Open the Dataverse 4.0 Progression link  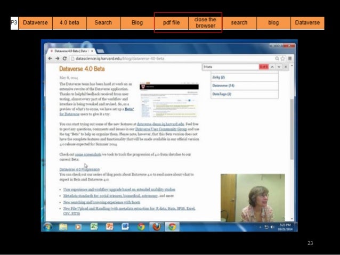pos(79,169)
